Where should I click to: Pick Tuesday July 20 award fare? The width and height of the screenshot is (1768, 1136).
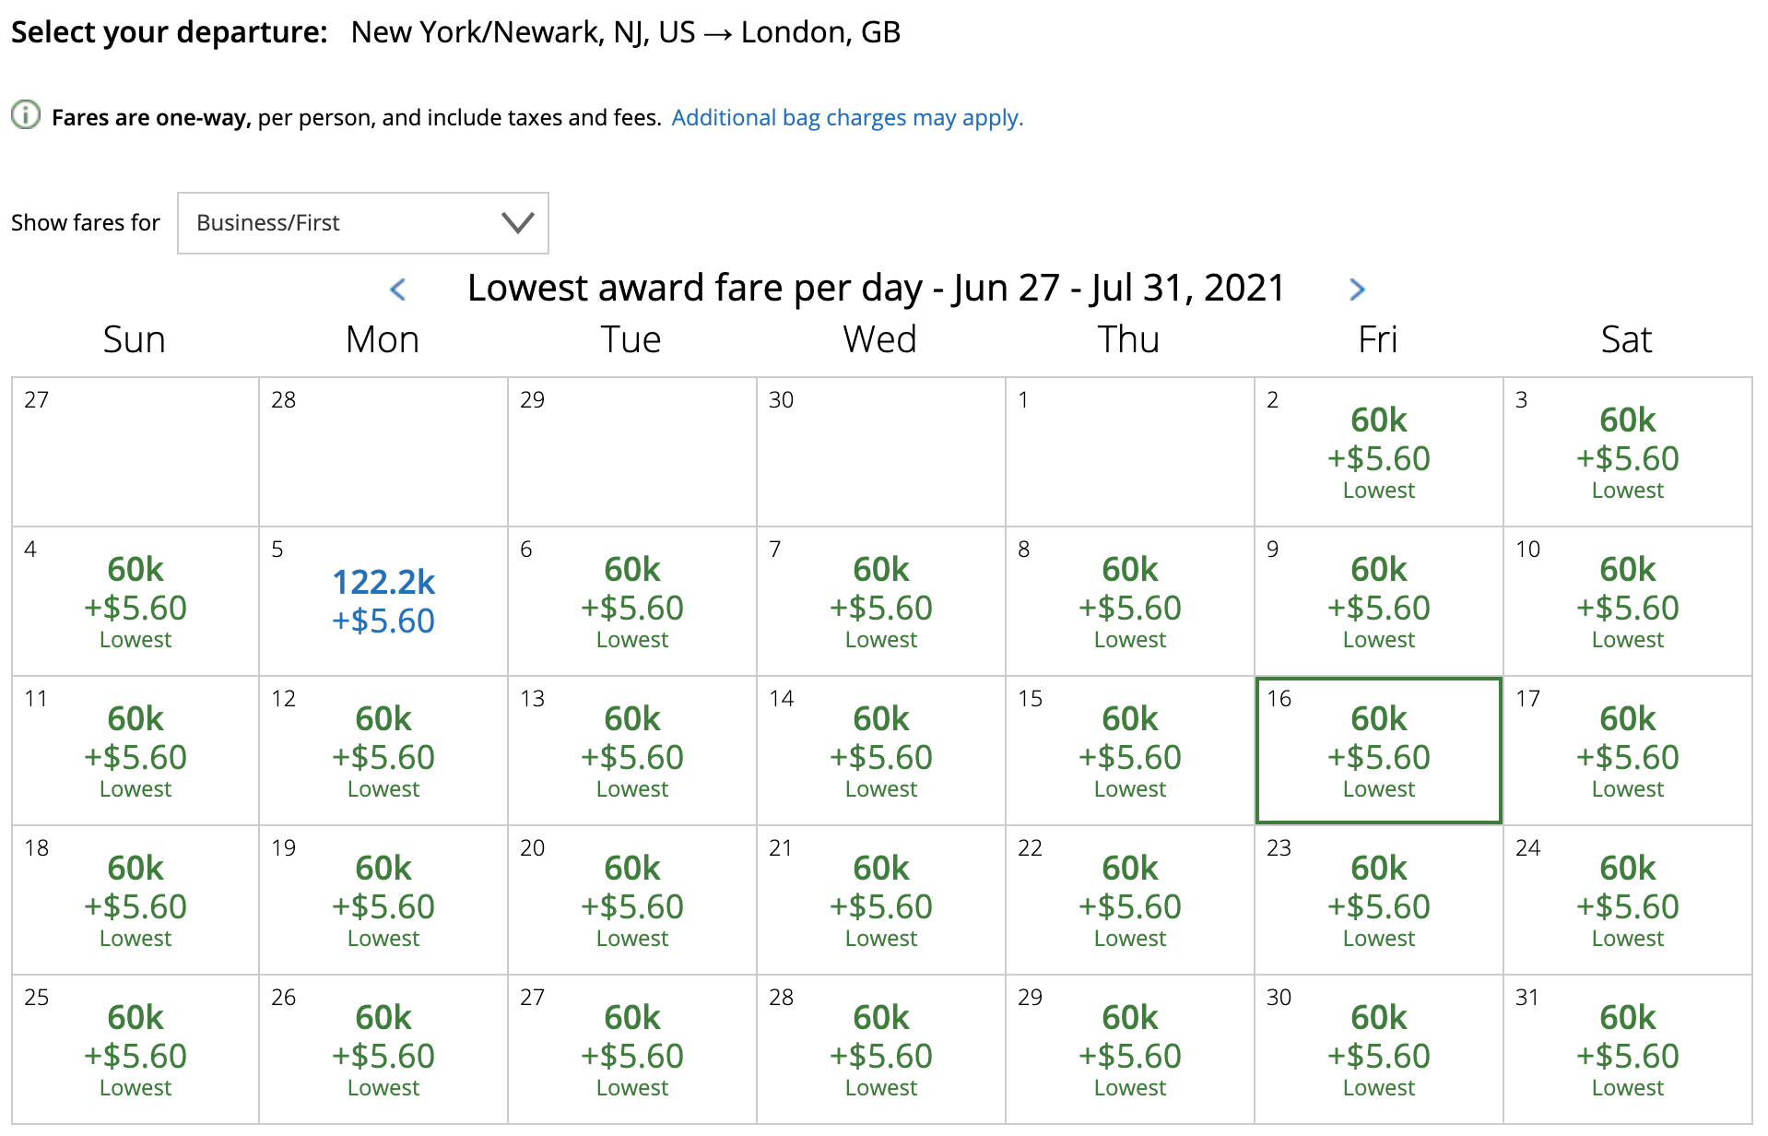click(x=631, y=900)
